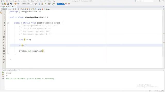Click the globe browser icon in toolbar
Image resolution: width=165 pixels, height=92 pixels.
[36, 4]
